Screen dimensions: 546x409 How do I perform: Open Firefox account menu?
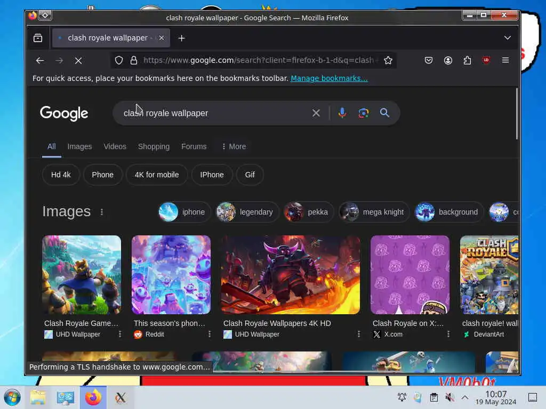click(448, 61)
